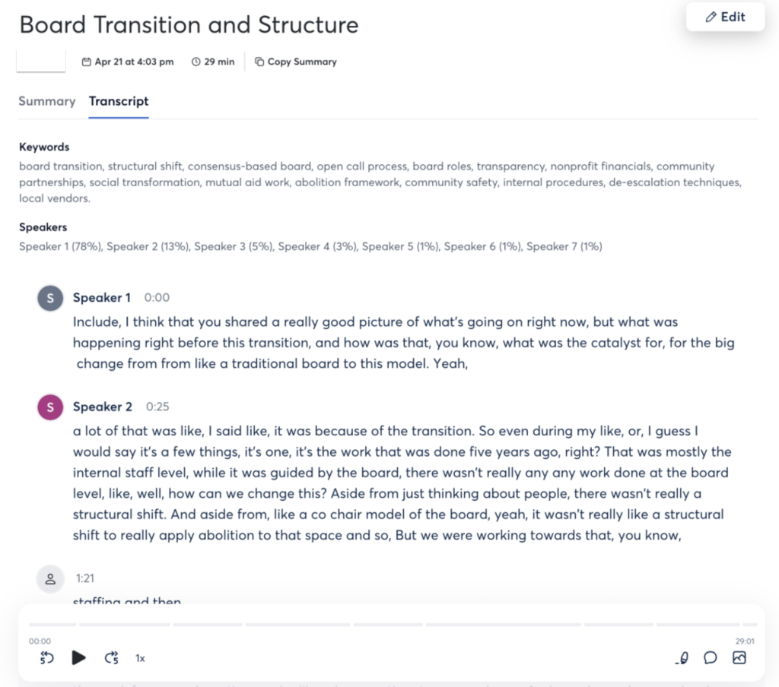779x687 pixels.
Task: Click Speaker 1 avatar icon
Action: 50,298
